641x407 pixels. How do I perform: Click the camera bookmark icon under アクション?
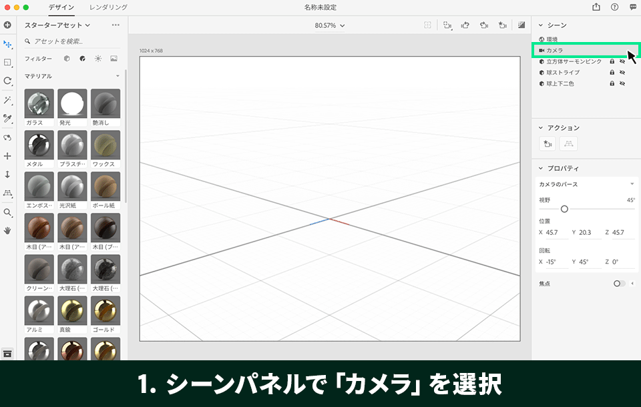(x=548, y=143)
